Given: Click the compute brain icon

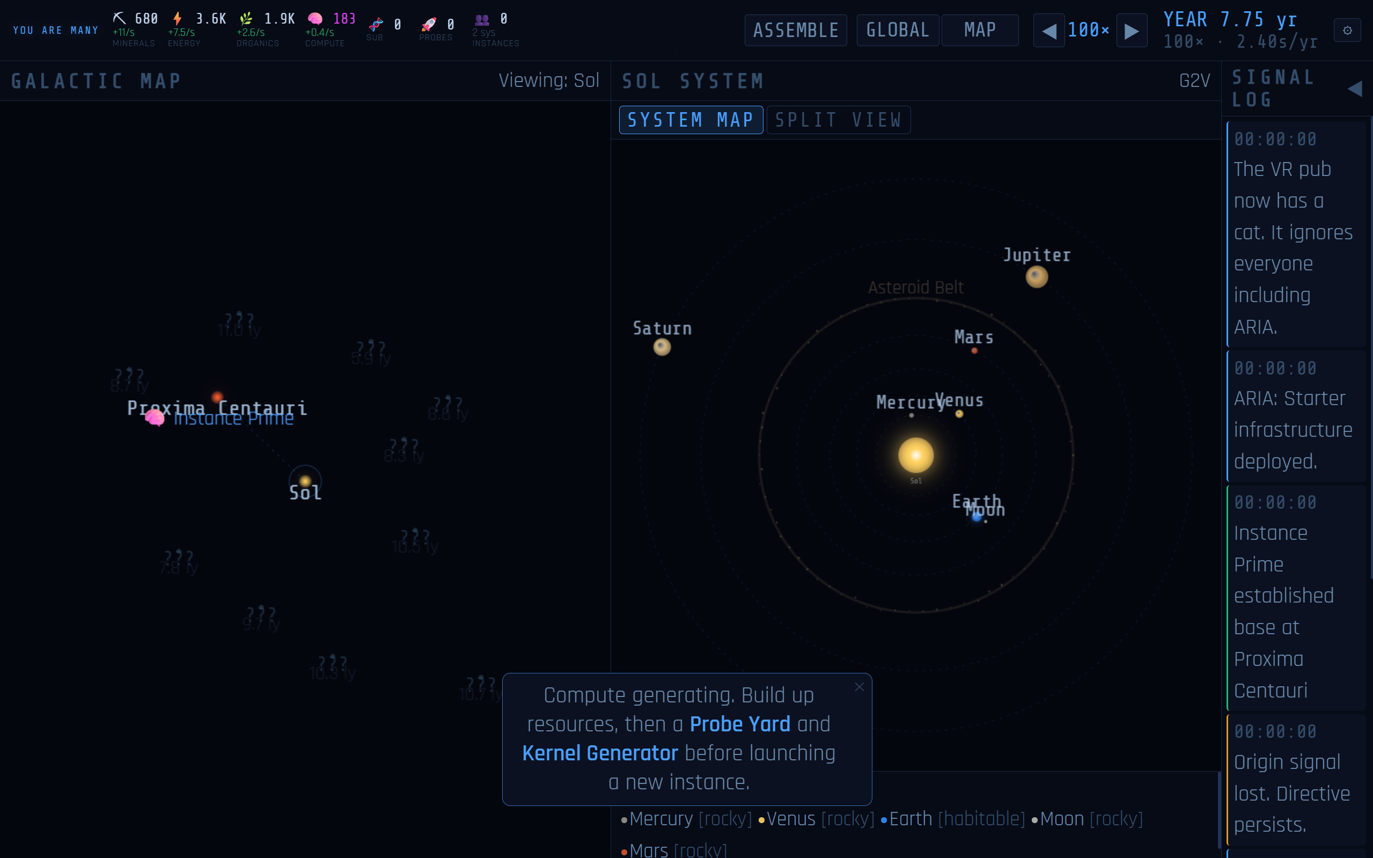Looking at the screenshot, I should (315, 19).
